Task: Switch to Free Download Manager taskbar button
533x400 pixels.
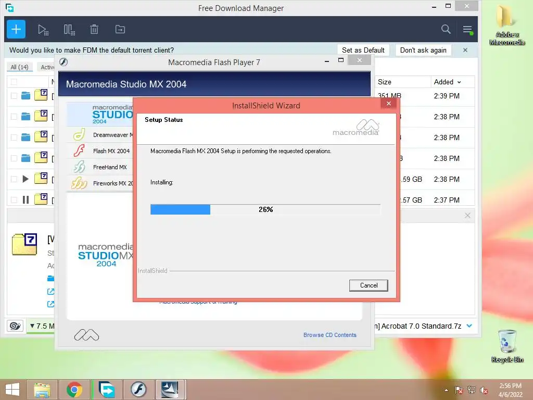Action: click(x=107, y=390)
